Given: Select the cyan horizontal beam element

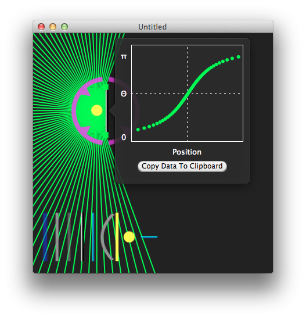Looking at the screenshot, I should pyautogui.click(x=149, y=237).
